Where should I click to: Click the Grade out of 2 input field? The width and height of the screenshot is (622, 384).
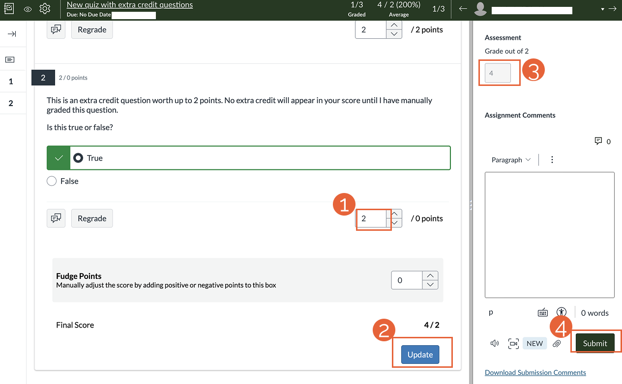coord(499,72)
